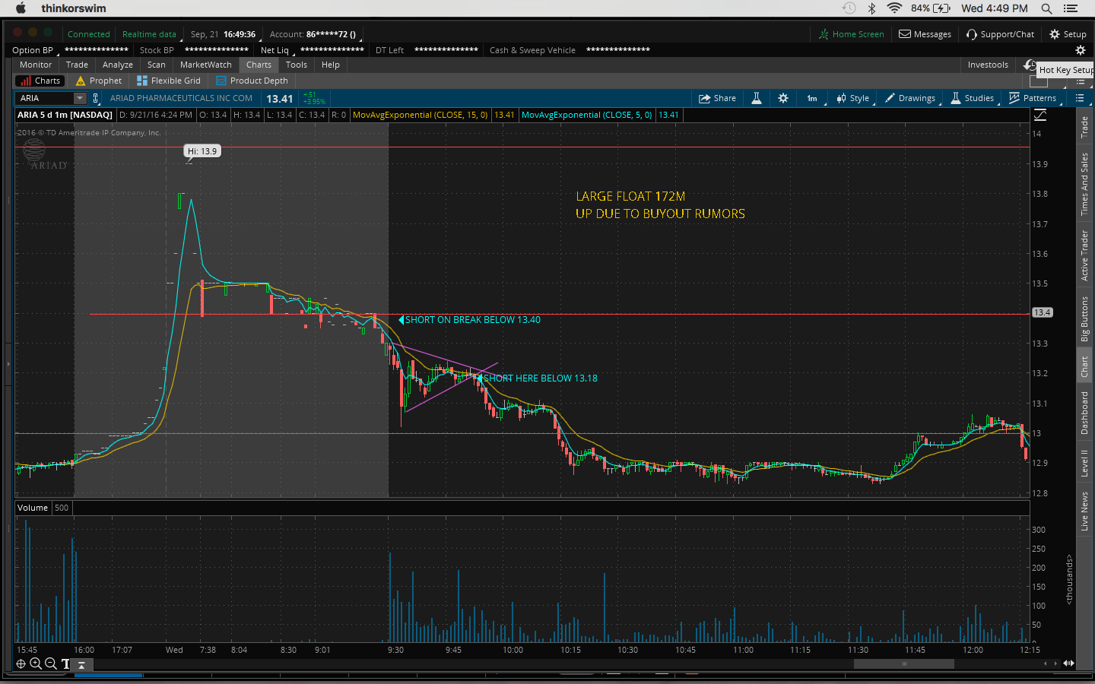Viewport: 1095px width, 684px height.
Task: Open the Tools tab
Action: [297, 65]
